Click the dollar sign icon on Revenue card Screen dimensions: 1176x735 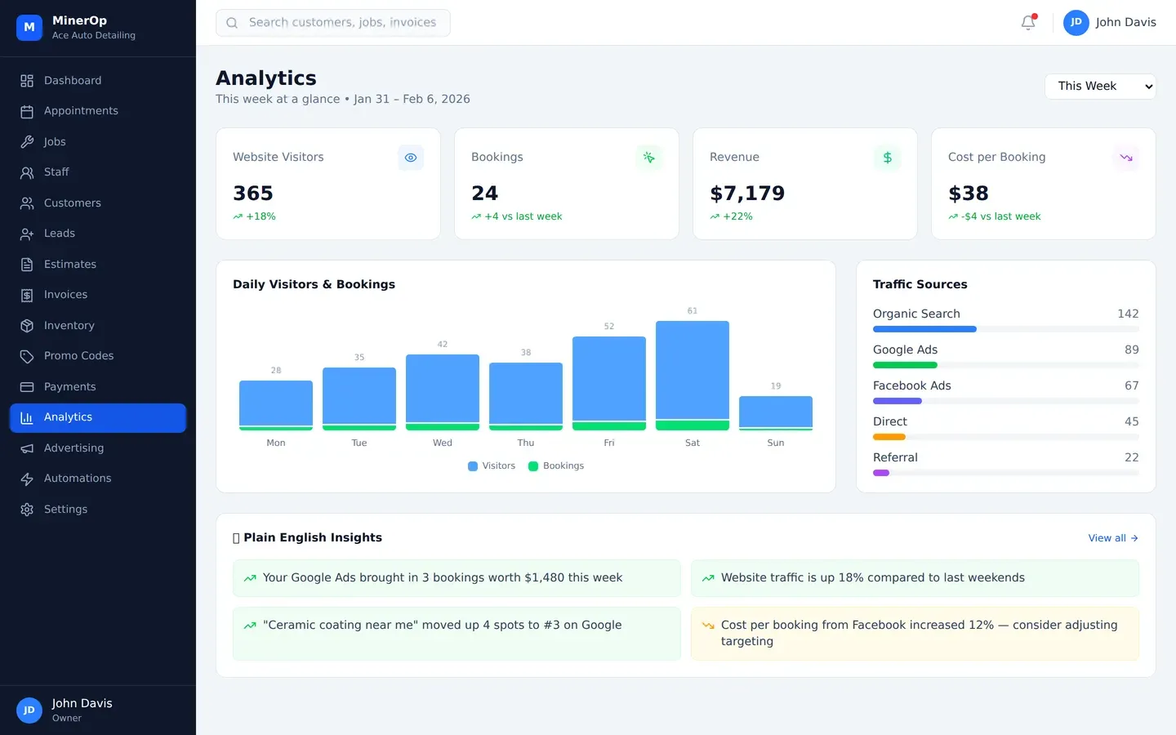(x=887, y=158)
